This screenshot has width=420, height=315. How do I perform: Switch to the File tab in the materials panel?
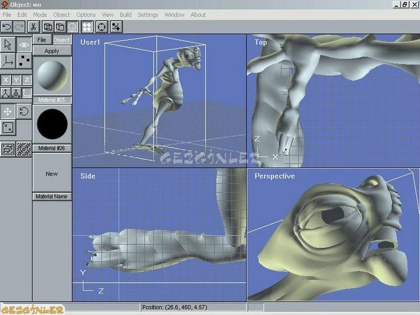click(x=41, y=40)
